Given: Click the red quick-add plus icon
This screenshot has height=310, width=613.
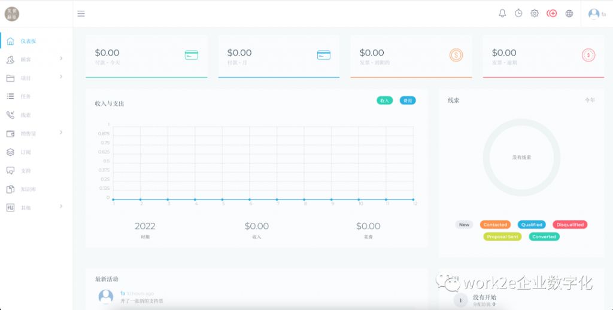Looking at the screenshot, I should [x=552, y=13].
